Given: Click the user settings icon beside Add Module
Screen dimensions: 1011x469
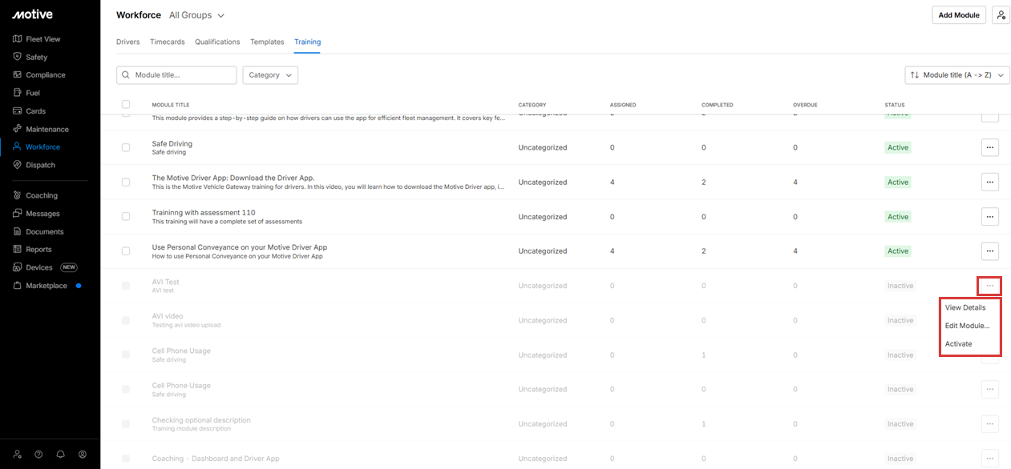Looking at the screenshot, I should 1001,15.
